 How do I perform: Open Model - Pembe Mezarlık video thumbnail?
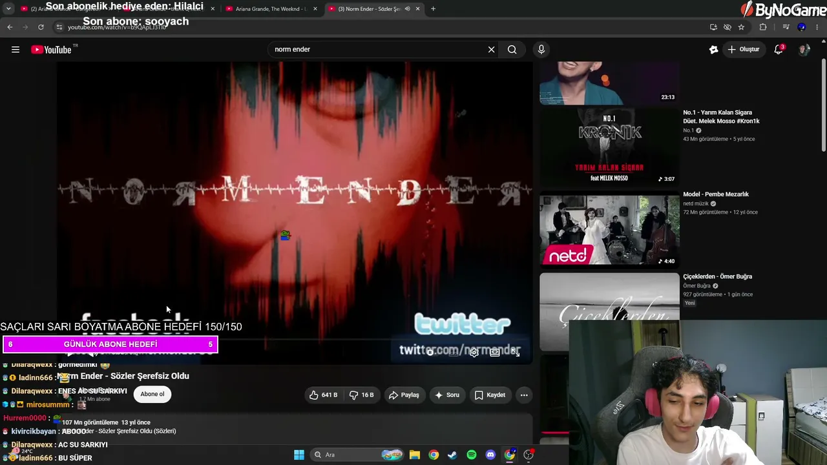click(x=609, y=229)
